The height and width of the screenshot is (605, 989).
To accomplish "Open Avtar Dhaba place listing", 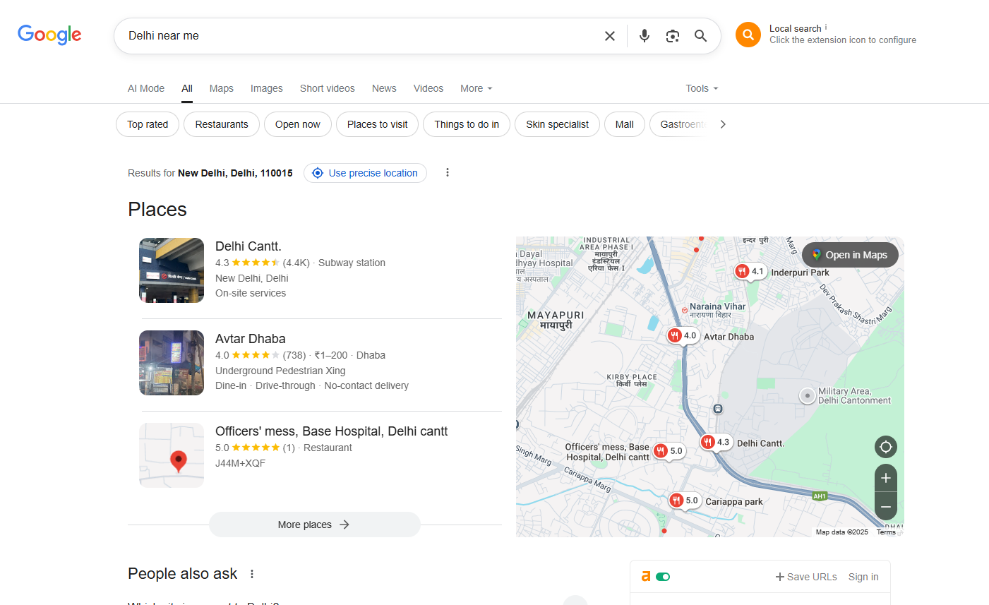I will [251, 339].
